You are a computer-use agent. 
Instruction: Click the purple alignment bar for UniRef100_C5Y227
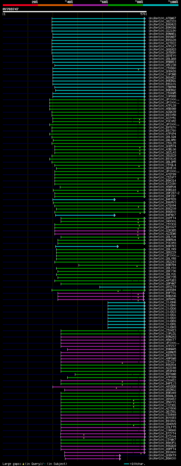[103, 362]
